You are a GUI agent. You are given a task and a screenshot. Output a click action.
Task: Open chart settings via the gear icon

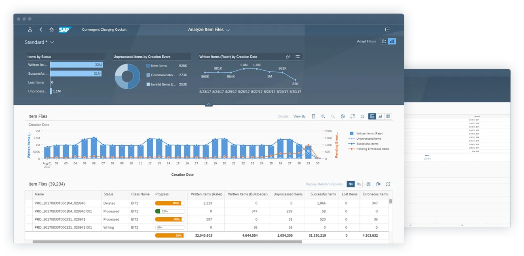pyautogui.click(x=342, y=116)
